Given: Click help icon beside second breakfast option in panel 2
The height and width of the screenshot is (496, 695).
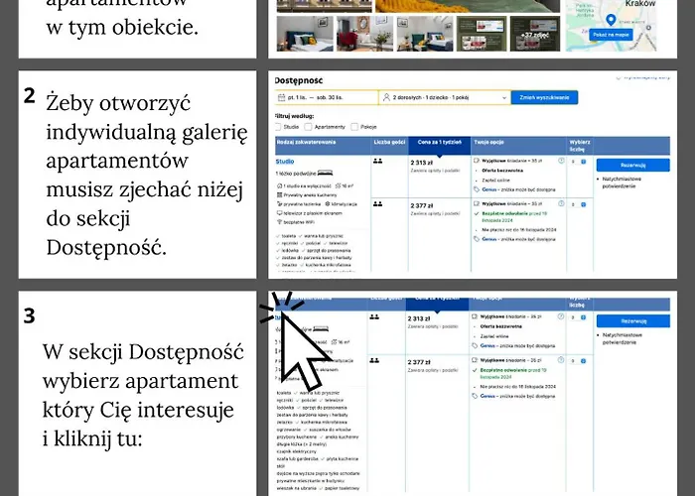Looking at the screenshot, I should point(561,202).
